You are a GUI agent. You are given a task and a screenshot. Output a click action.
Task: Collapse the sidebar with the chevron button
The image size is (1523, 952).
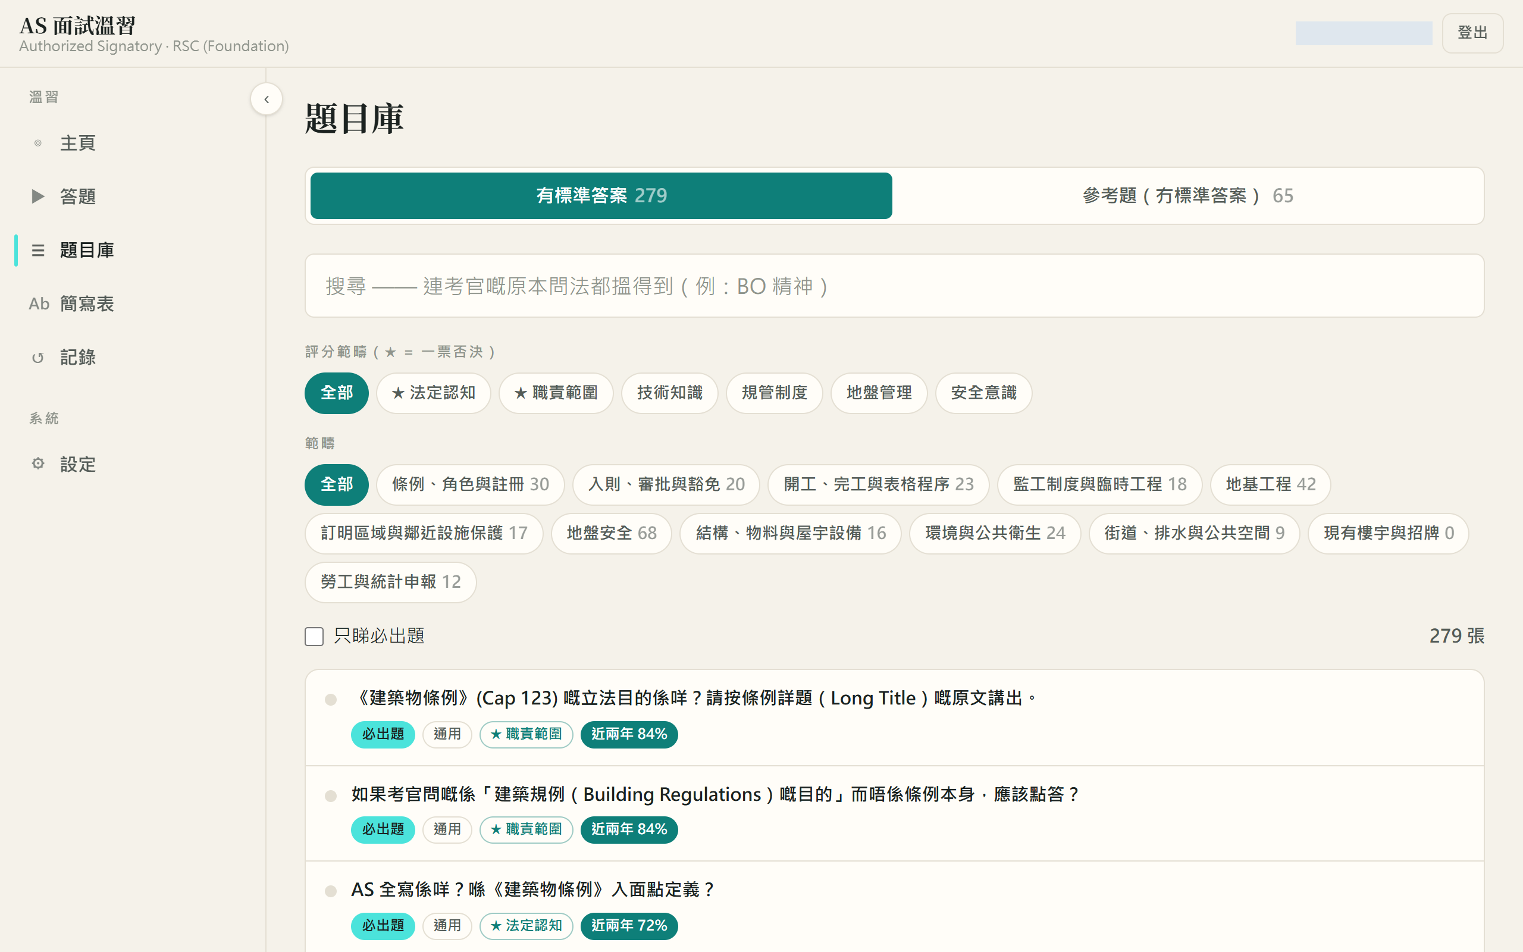point(266,99)
